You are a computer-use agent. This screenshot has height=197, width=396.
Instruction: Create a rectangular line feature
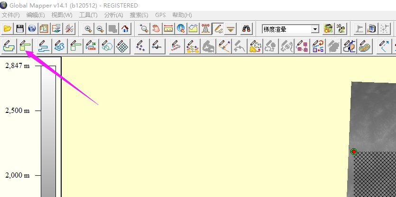pyautogui.click(x=75, y=46)
